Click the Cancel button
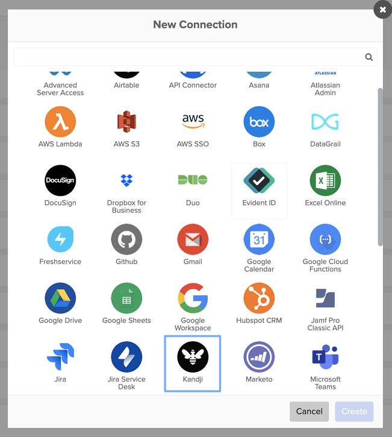The width and height of the screenshot is (392, 437). [309, 411]
